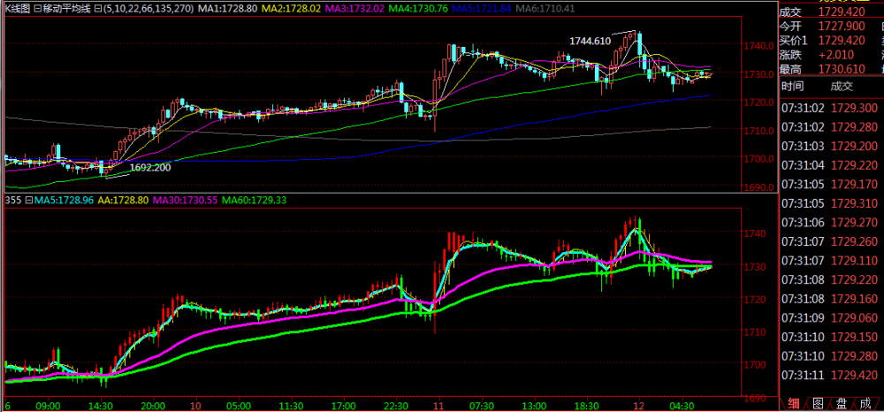Select the 07:31:06 tick row

coord(831,223)
